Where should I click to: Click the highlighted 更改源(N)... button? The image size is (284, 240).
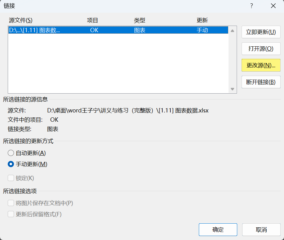click(x=261, y=65)
